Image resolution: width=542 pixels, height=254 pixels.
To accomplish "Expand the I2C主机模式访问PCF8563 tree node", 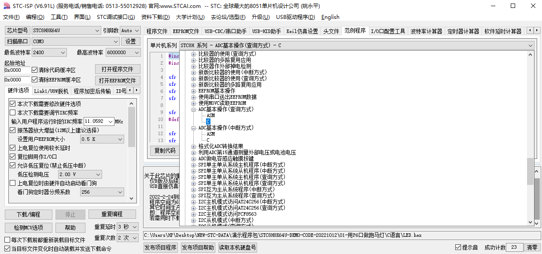I will [194, 214].
